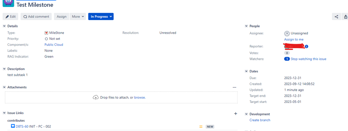Click the Created value 2023-09-12 14:08:52
Viewport: 348px width, 131px height.
tap(299, 84)
